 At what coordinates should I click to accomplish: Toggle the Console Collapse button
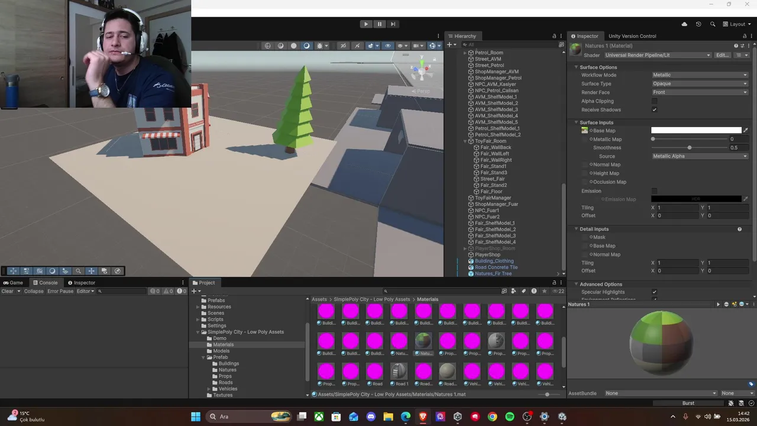[x=34, y=291]
